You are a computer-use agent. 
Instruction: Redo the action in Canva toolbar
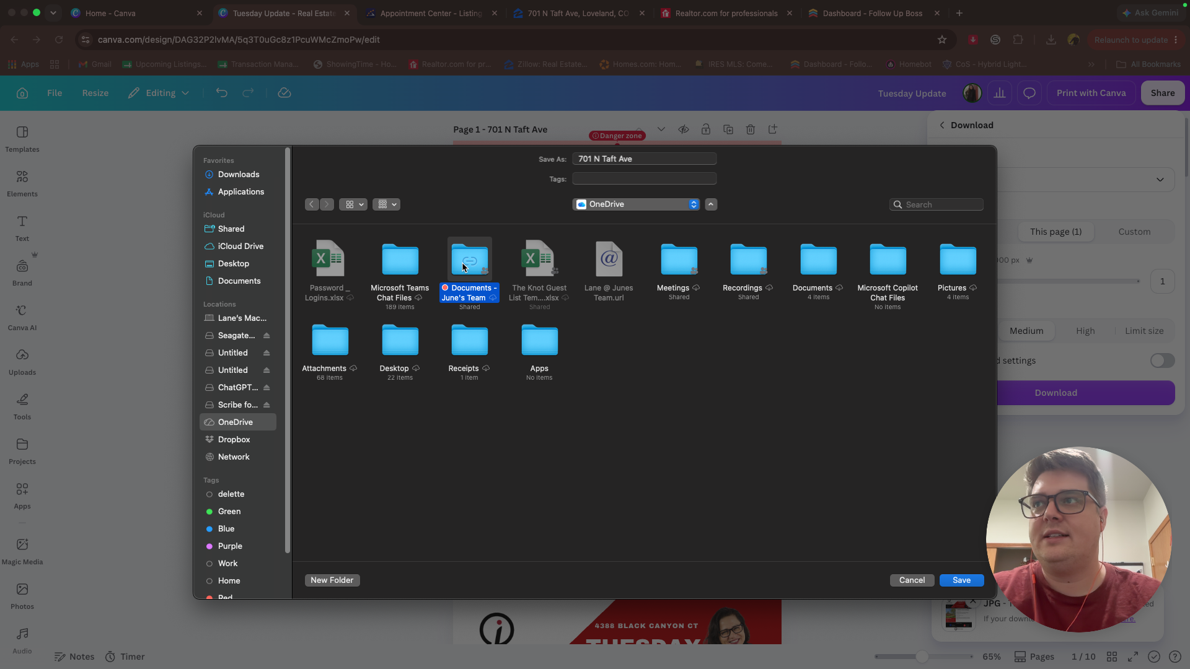(x=248, y=93)
